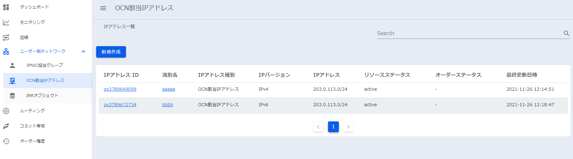
Task: Open the bbbb identifier link
Action: 168,105
